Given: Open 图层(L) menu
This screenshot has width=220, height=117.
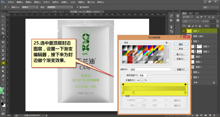Looking at the screenshot, I should click(x=37, y=2).
